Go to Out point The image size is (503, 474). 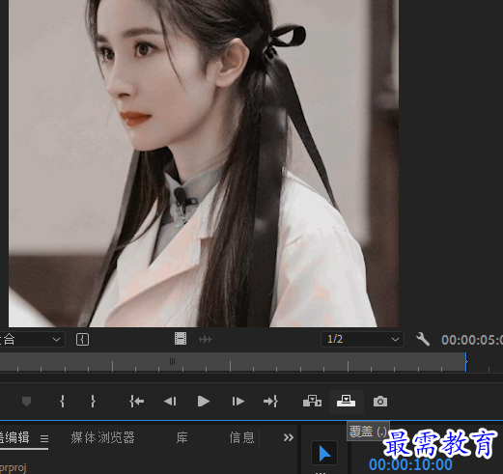(x=270, y=402)
